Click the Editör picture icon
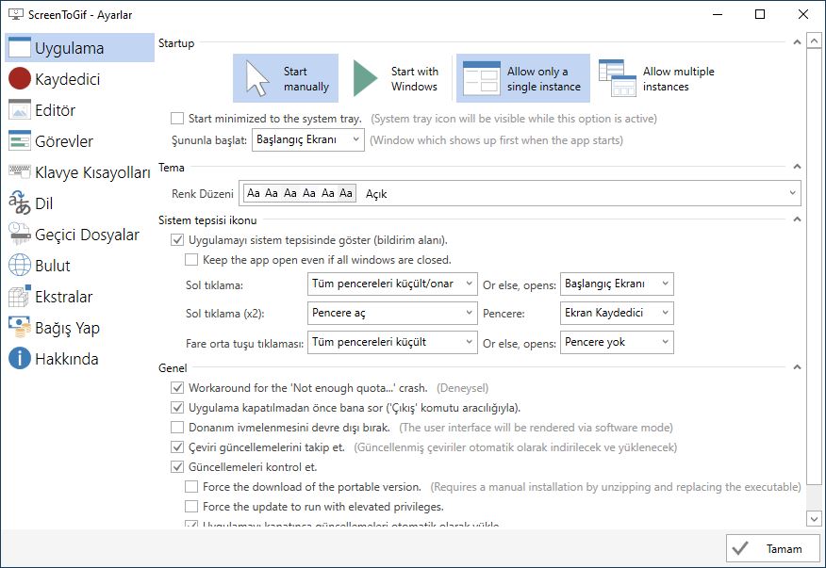Viewport: 826px width, 568px height. point(20,109)
